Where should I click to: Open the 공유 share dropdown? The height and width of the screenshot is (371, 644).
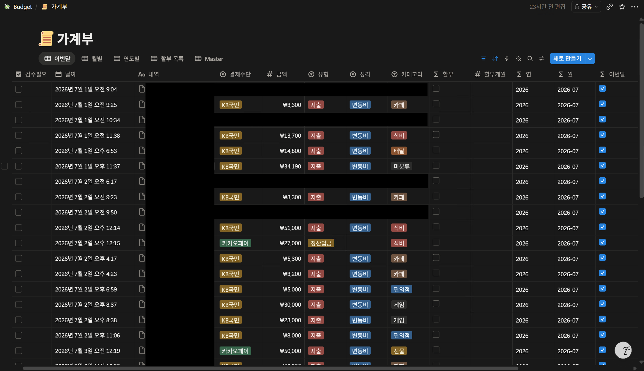coord(586,7)
